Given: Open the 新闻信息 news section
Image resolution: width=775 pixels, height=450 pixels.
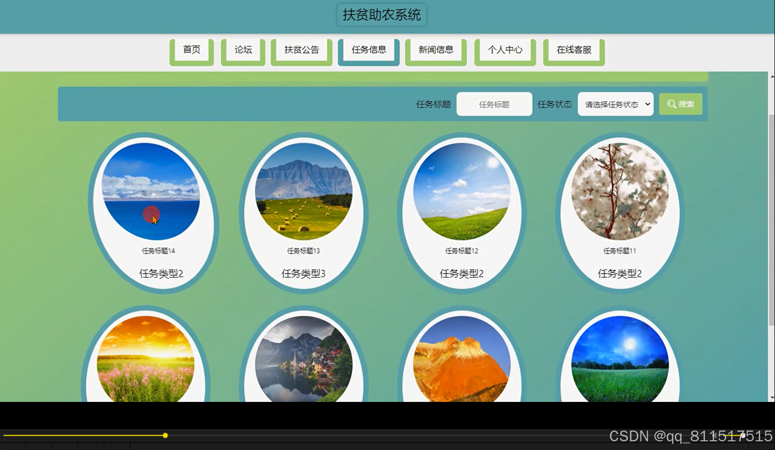Looking at the screenshot, I should pos(435,50).
